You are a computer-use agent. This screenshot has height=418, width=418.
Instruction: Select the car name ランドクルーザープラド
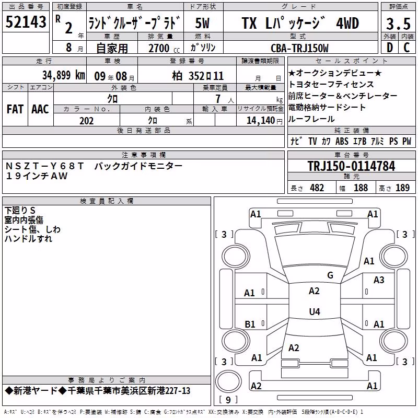coord(134,22)
